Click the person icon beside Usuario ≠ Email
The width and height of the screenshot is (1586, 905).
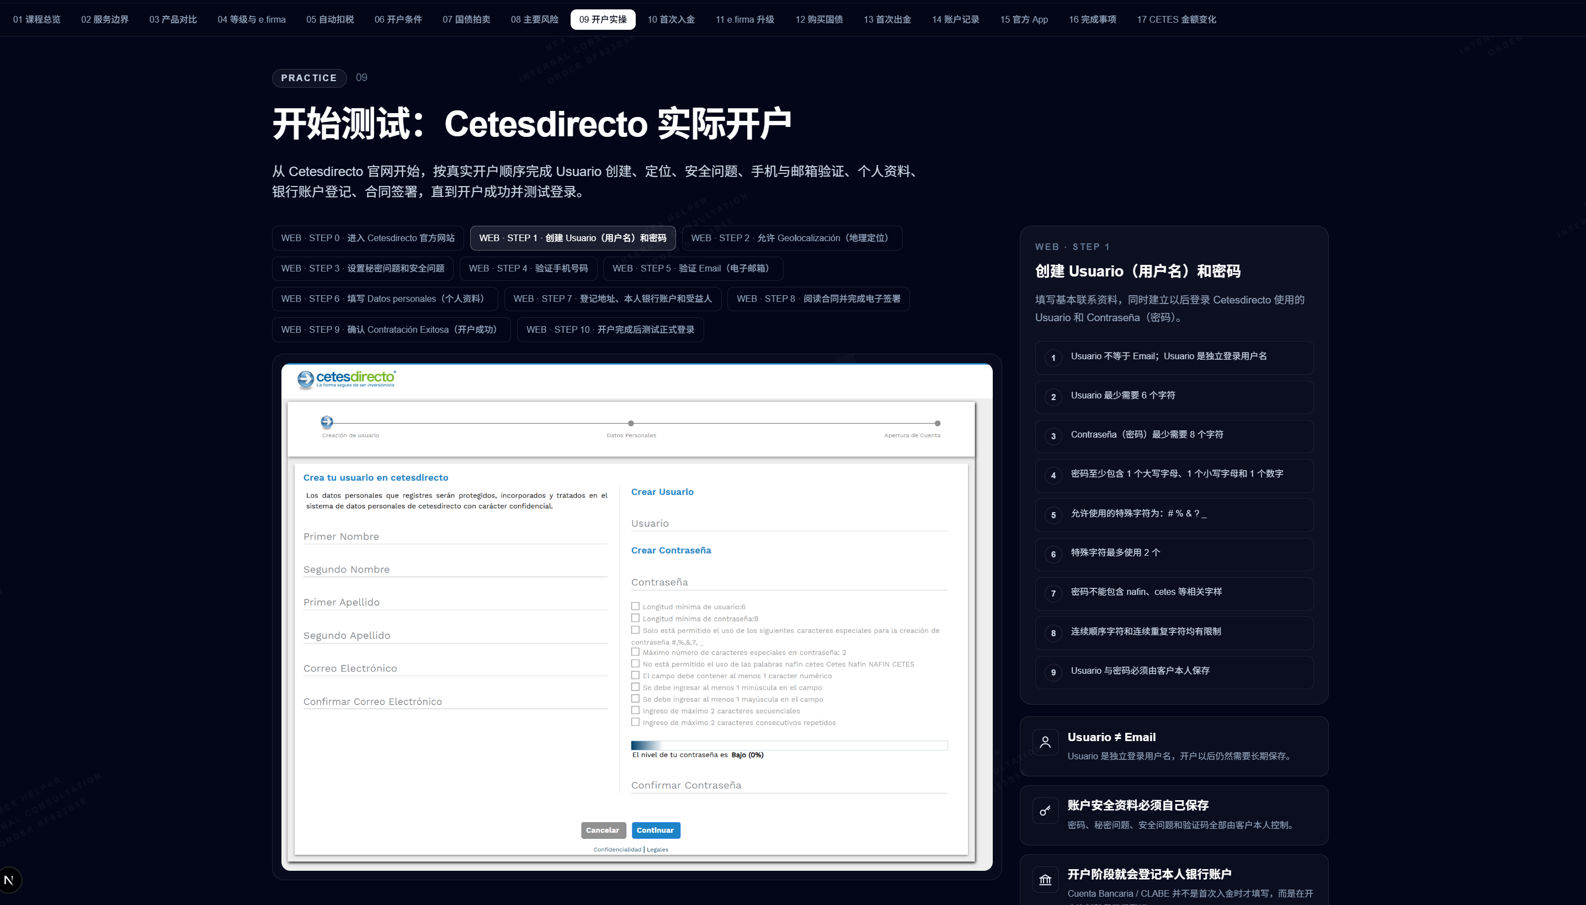tap(1045, 742)
